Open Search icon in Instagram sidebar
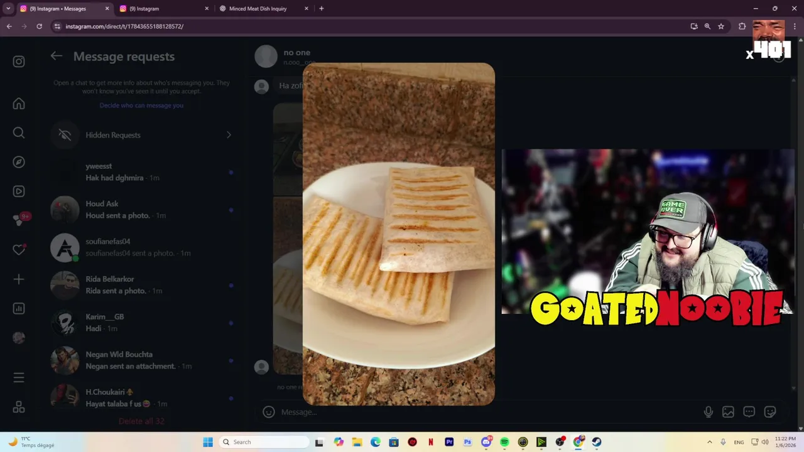804x452 pixels. click(19, 132)
